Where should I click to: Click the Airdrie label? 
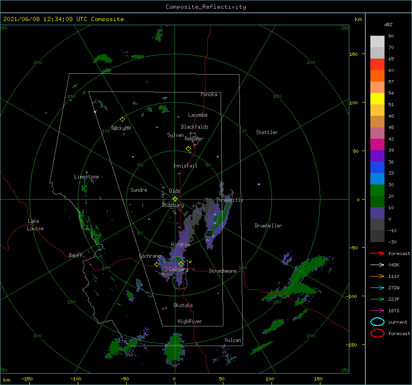coord(180,244)
